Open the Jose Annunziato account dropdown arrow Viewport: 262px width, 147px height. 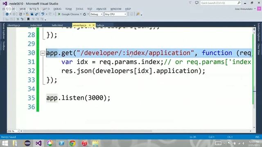click(255, 9)
